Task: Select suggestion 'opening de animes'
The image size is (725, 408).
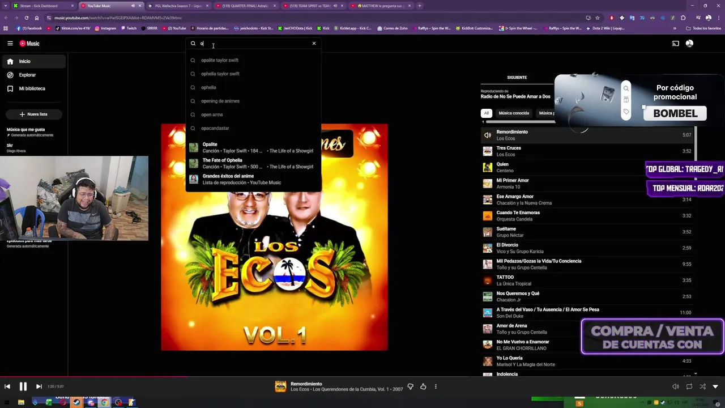Action: [x=253, y=101]
